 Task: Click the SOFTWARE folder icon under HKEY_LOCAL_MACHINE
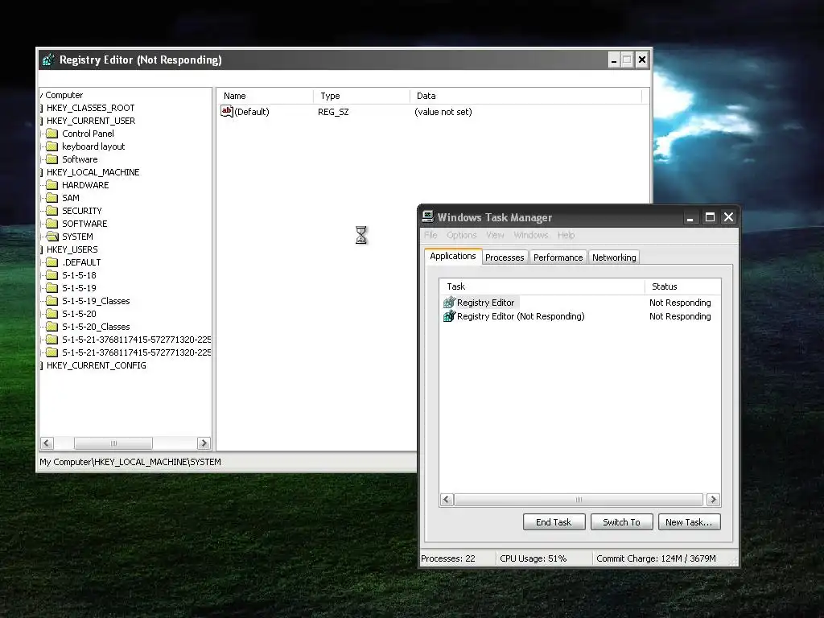click(51, 224)
